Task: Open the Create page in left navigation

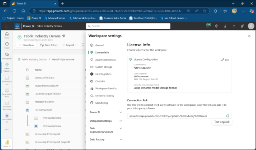Action: 7,45
